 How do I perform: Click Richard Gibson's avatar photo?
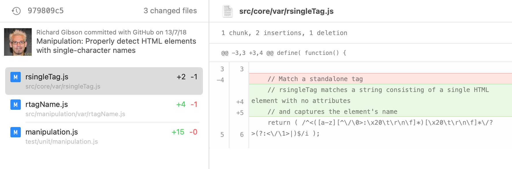point(18,42)
